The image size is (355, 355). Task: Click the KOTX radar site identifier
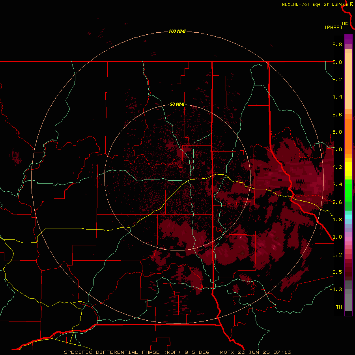228,352
